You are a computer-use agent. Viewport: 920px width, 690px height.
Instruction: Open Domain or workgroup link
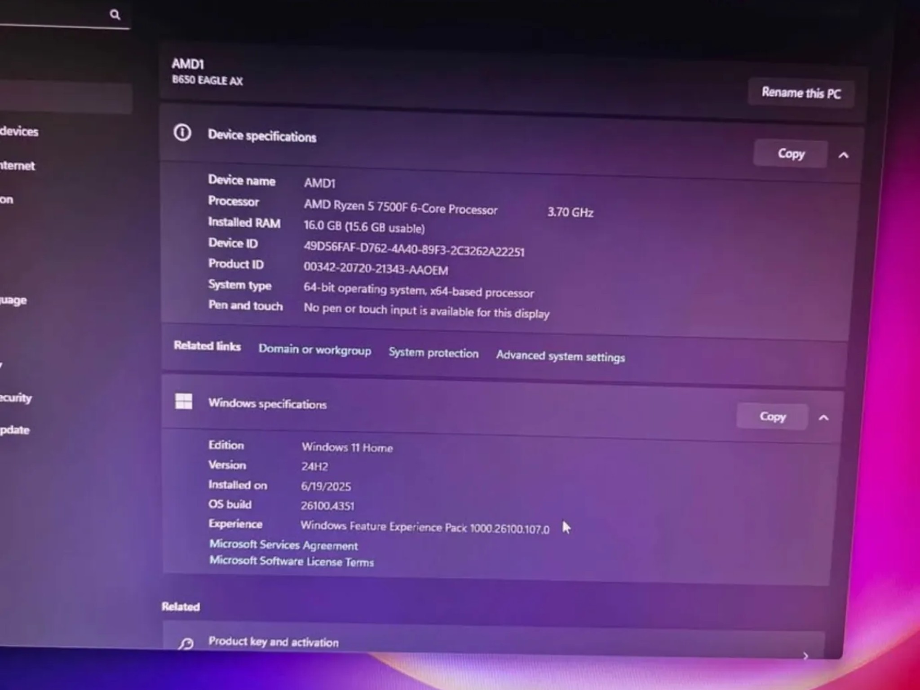coord(315,350)
